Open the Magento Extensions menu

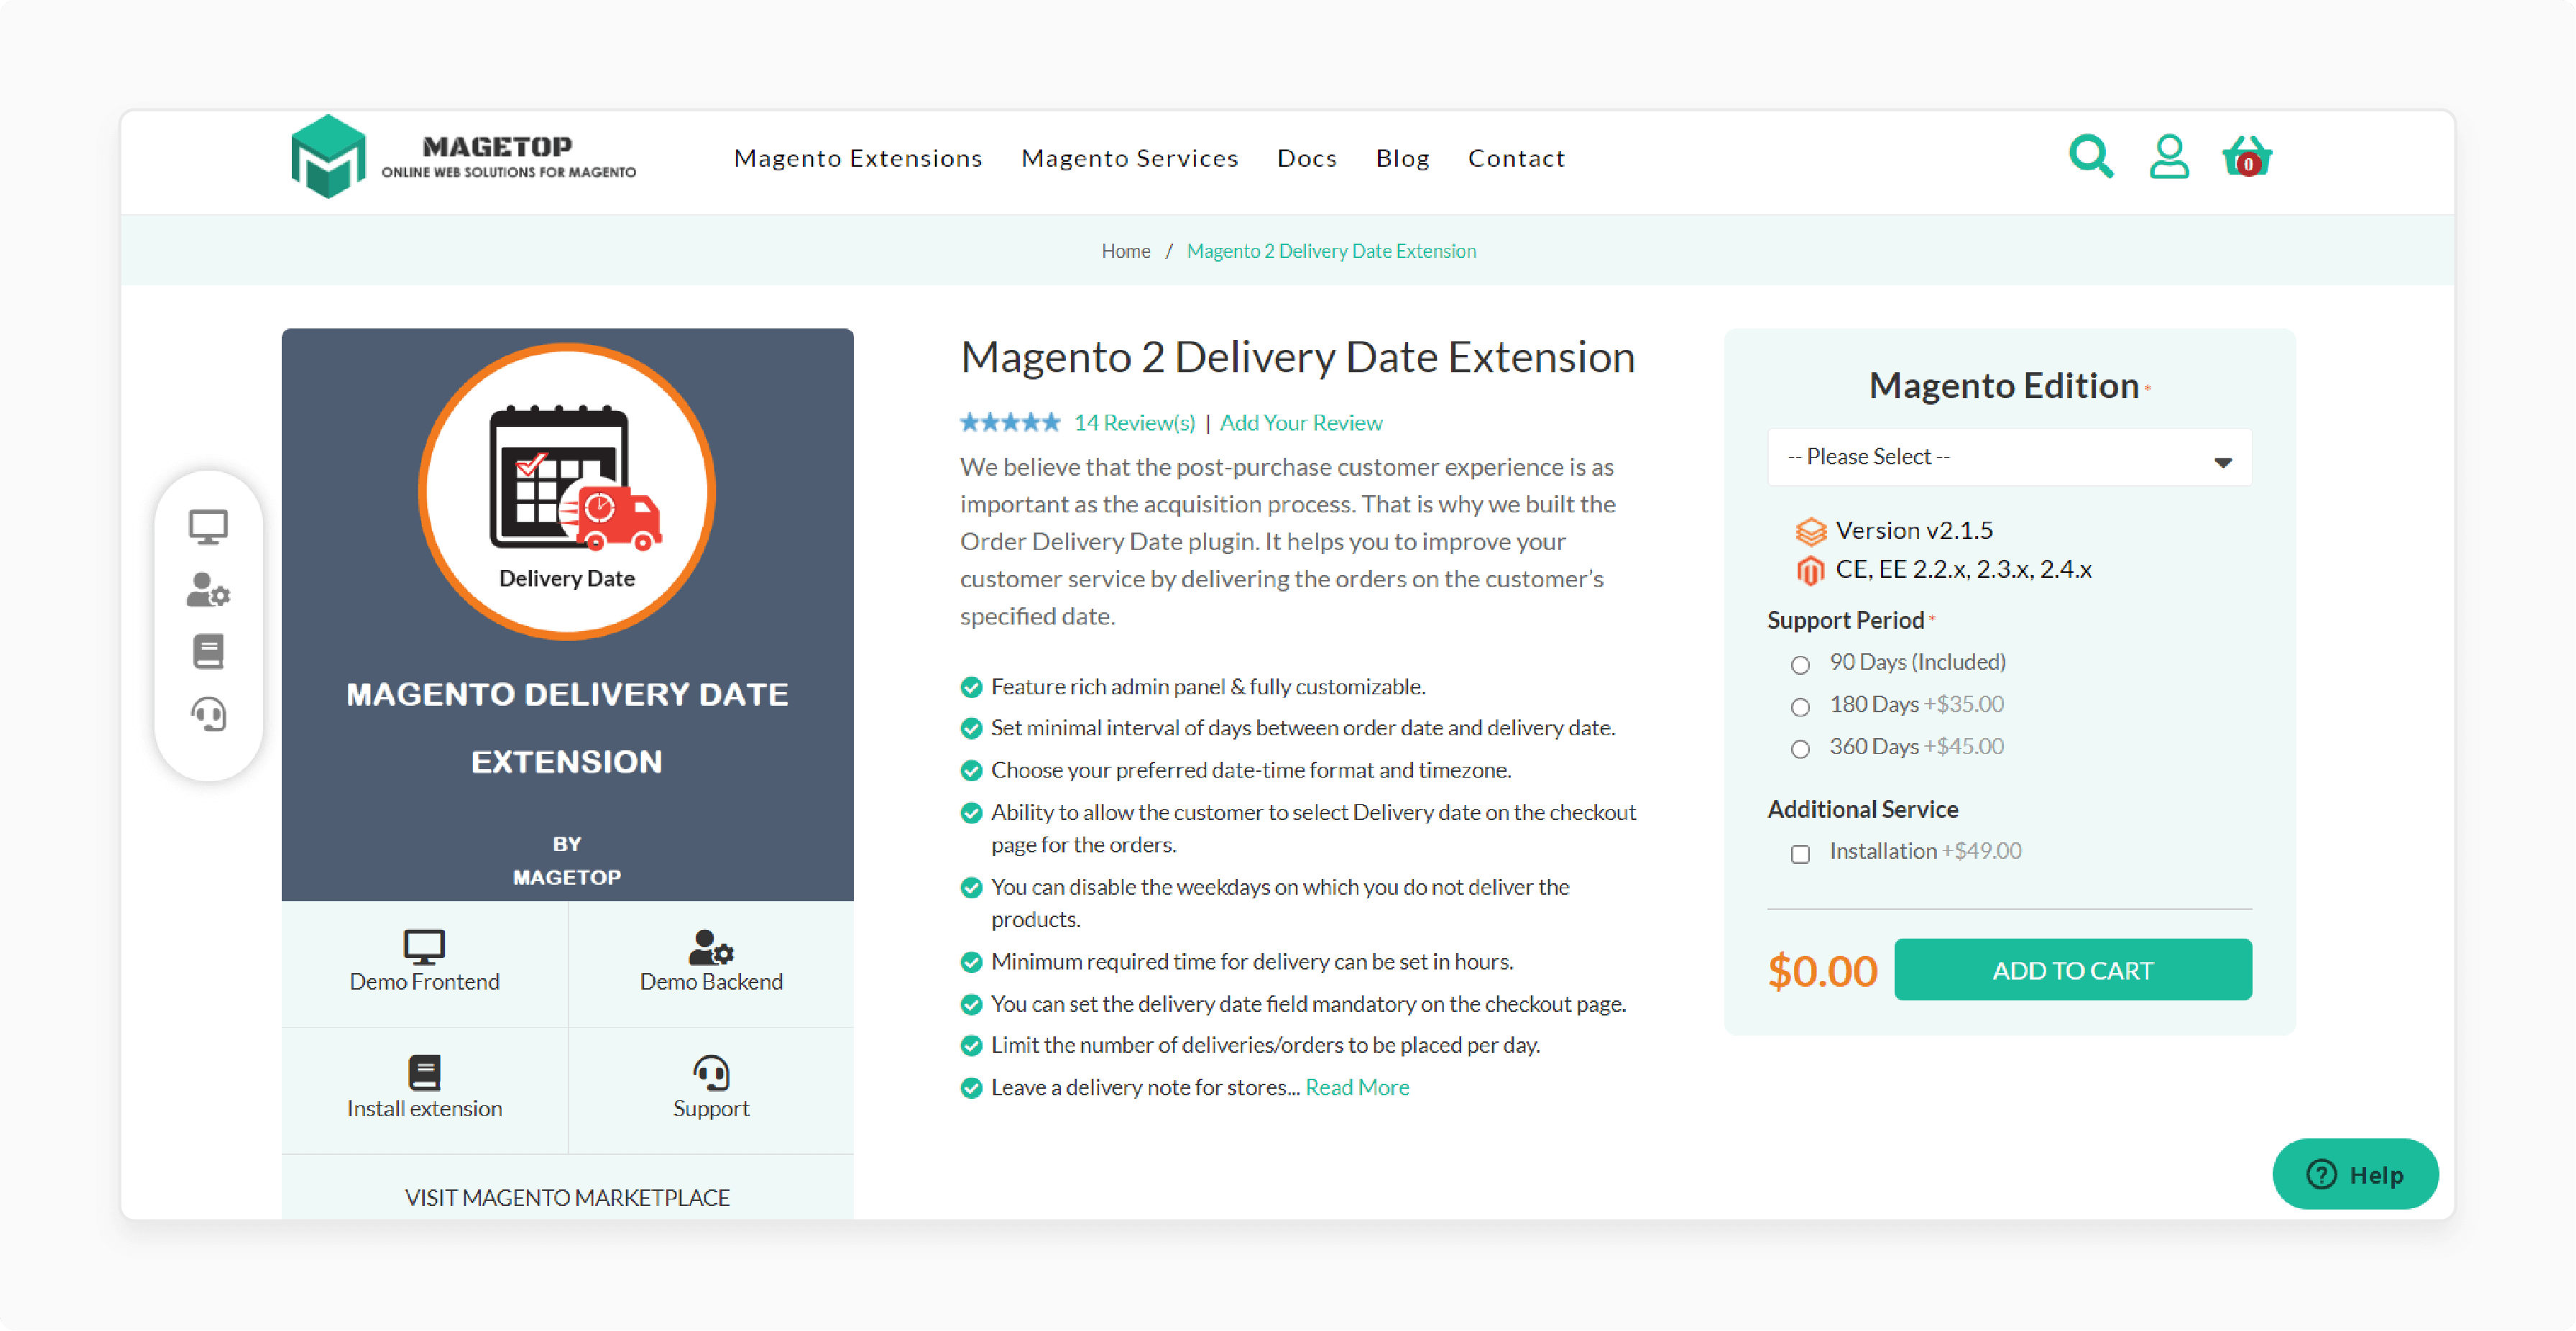[858, 158]
